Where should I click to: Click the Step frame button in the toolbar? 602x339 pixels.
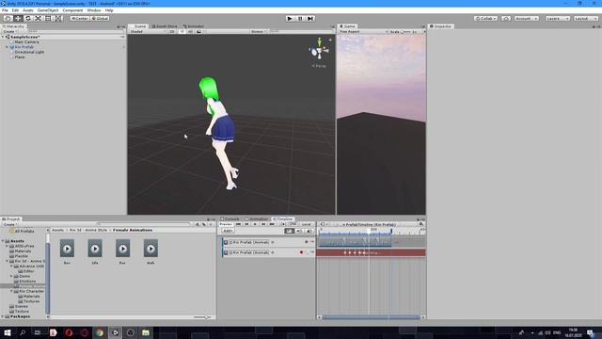(x=310, y=19)
